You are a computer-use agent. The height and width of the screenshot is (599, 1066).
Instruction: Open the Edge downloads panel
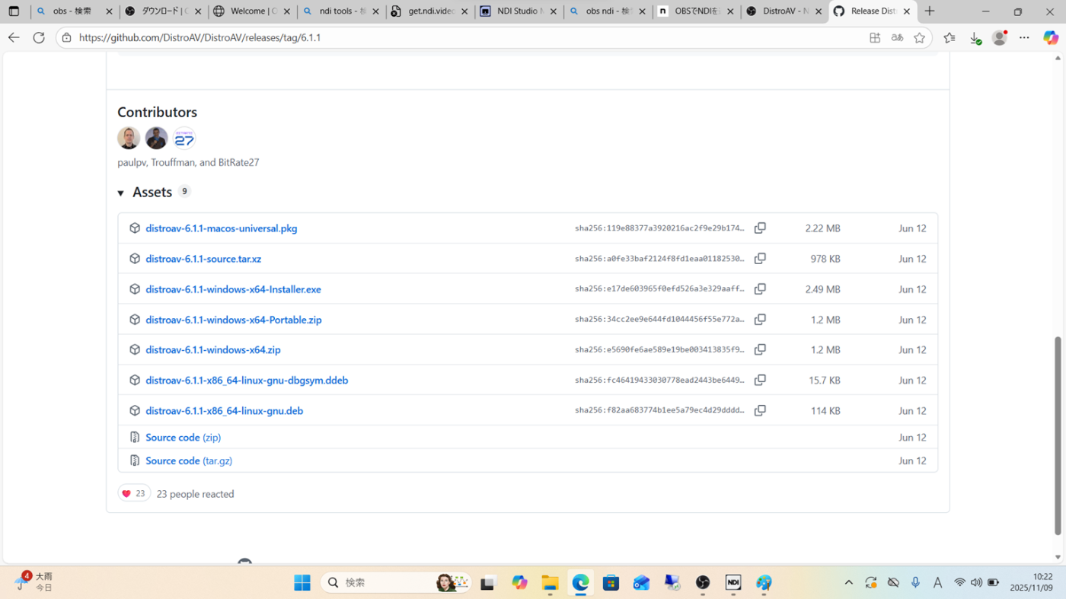pos(975,37)
